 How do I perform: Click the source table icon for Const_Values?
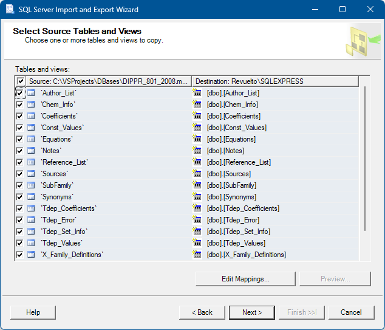coord(31,128)
